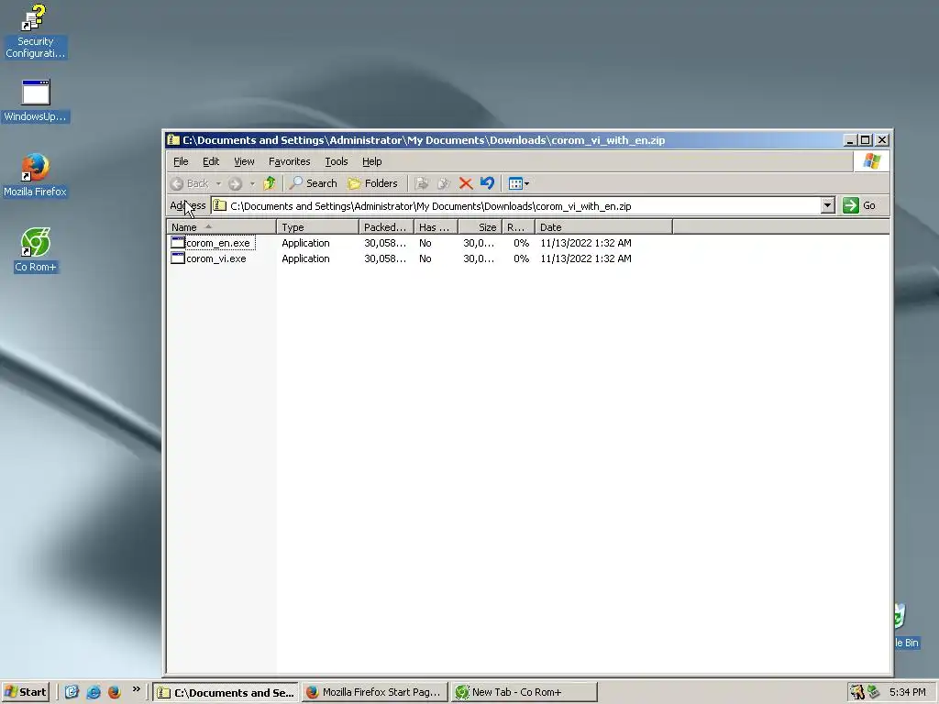Select the Co Rom+ desktop shortcut
Image resolution: width=939 pixels, height=704 pixels.
tap(36, 251)
